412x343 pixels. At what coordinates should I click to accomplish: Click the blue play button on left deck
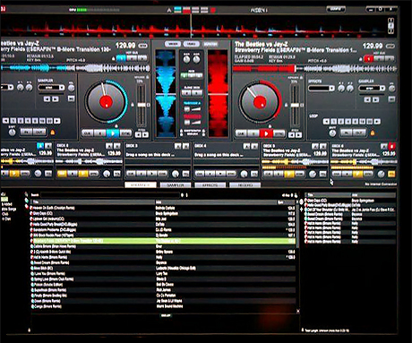coord(113,133)
